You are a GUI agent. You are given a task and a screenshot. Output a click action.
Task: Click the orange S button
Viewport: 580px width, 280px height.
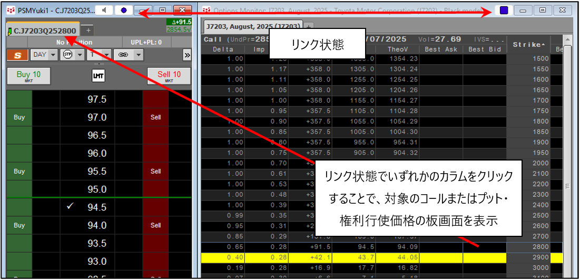coord(17,55)
